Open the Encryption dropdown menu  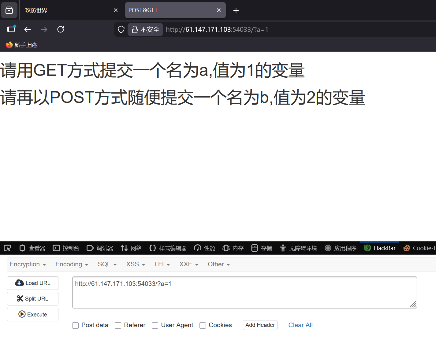pos(28,264)
